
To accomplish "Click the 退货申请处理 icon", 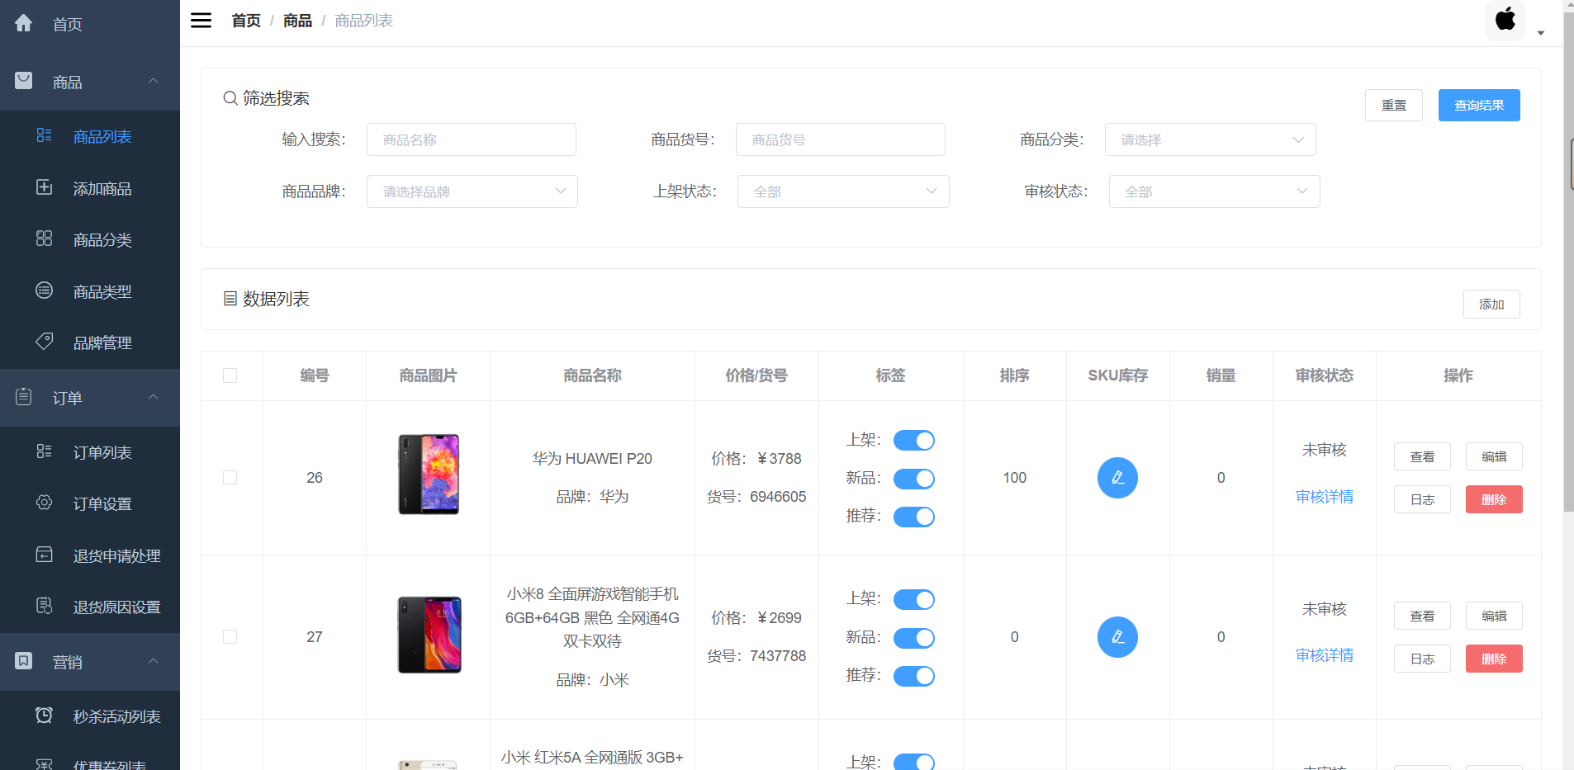I will pos(45,555).
